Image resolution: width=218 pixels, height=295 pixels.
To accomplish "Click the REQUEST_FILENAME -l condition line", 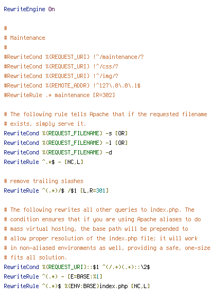I will pos(66,143).
